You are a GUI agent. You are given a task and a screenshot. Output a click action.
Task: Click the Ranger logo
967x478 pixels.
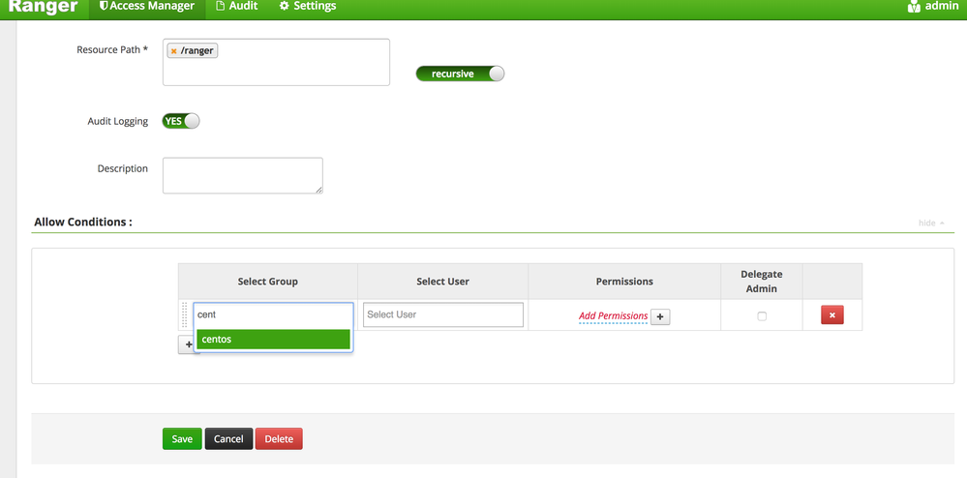44,7
